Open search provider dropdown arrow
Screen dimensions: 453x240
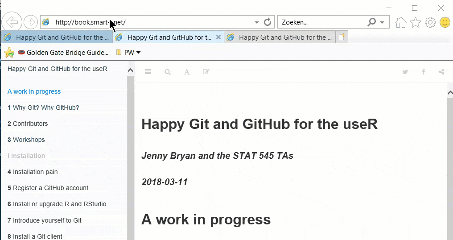point(382,22)
